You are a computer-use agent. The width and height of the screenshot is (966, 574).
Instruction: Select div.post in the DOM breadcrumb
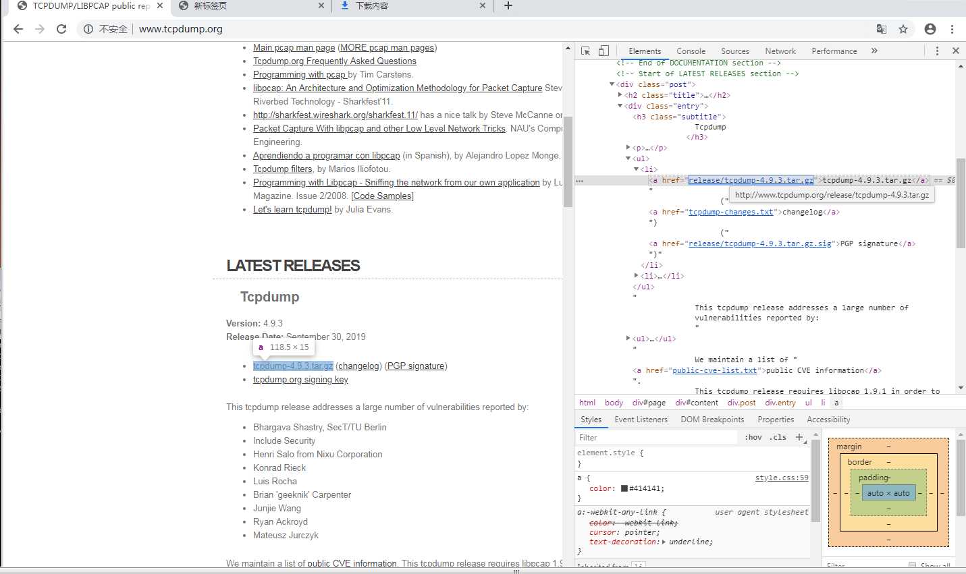(x=741, y=403)
